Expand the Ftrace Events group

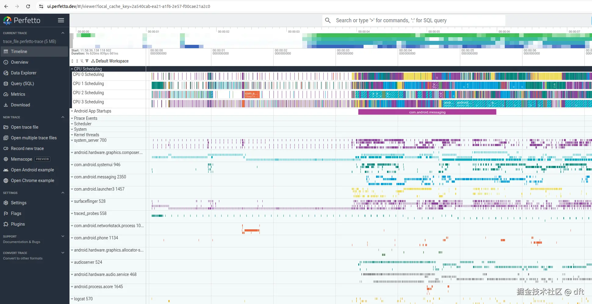(72, 118)
